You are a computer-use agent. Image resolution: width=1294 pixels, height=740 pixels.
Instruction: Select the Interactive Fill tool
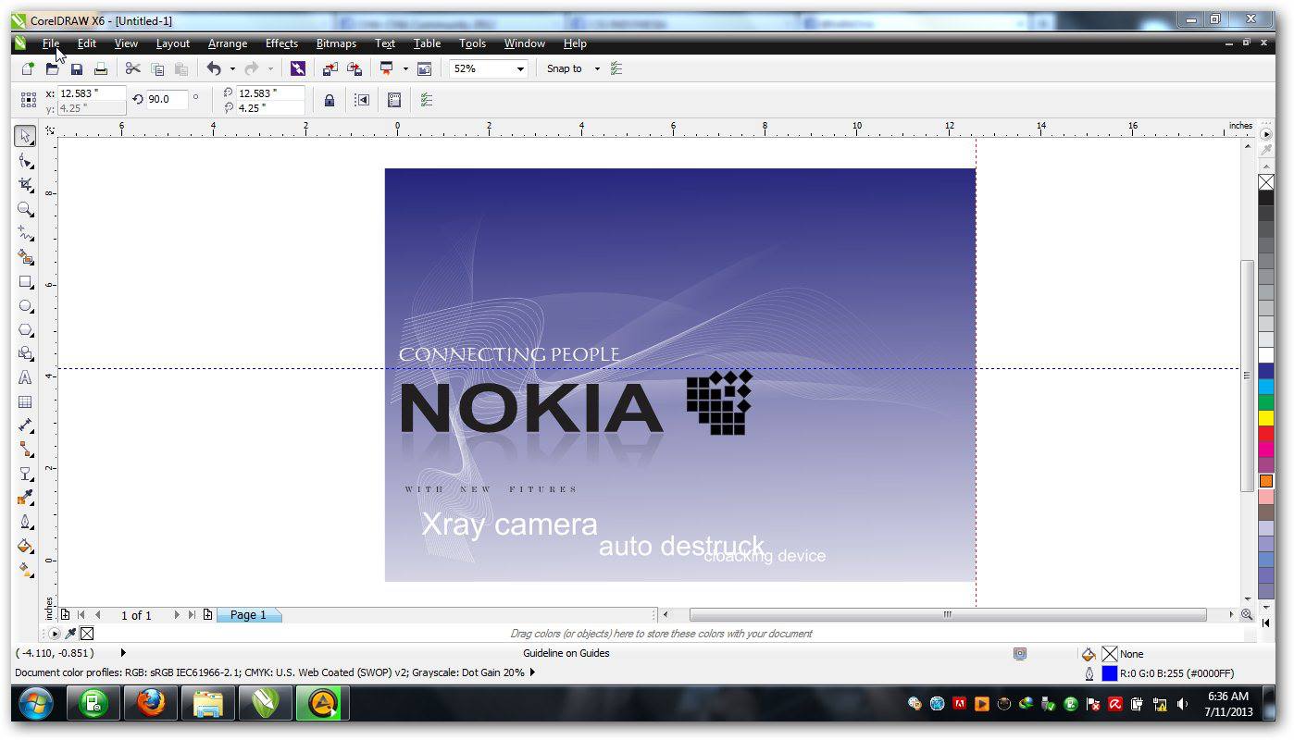[25, 570]
